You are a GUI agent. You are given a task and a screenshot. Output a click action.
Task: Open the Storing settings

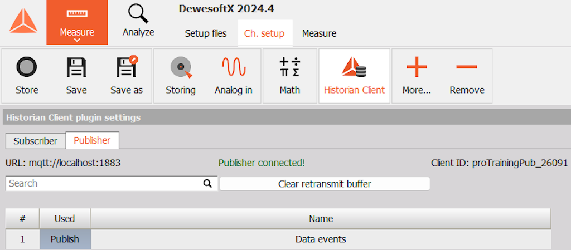181,76
